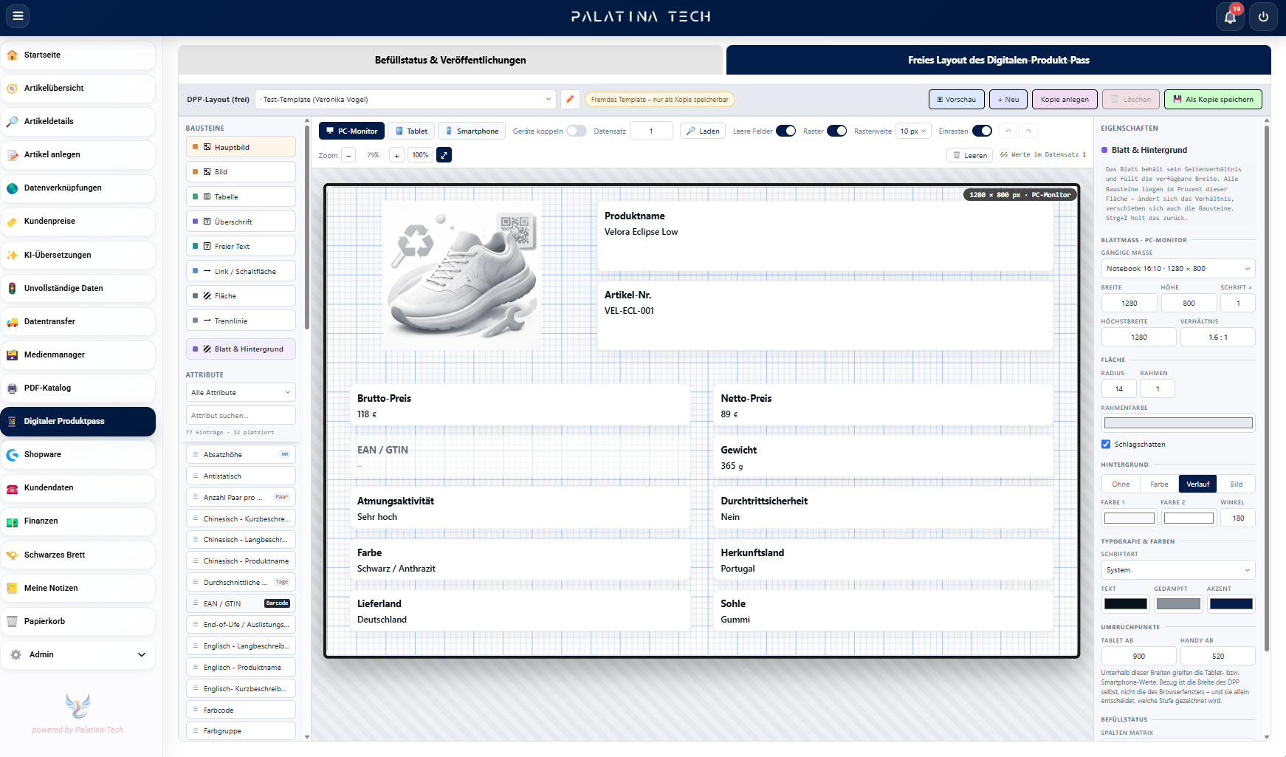
Task: Expand the Admin sidebar section
Action: tap(78, 654)
